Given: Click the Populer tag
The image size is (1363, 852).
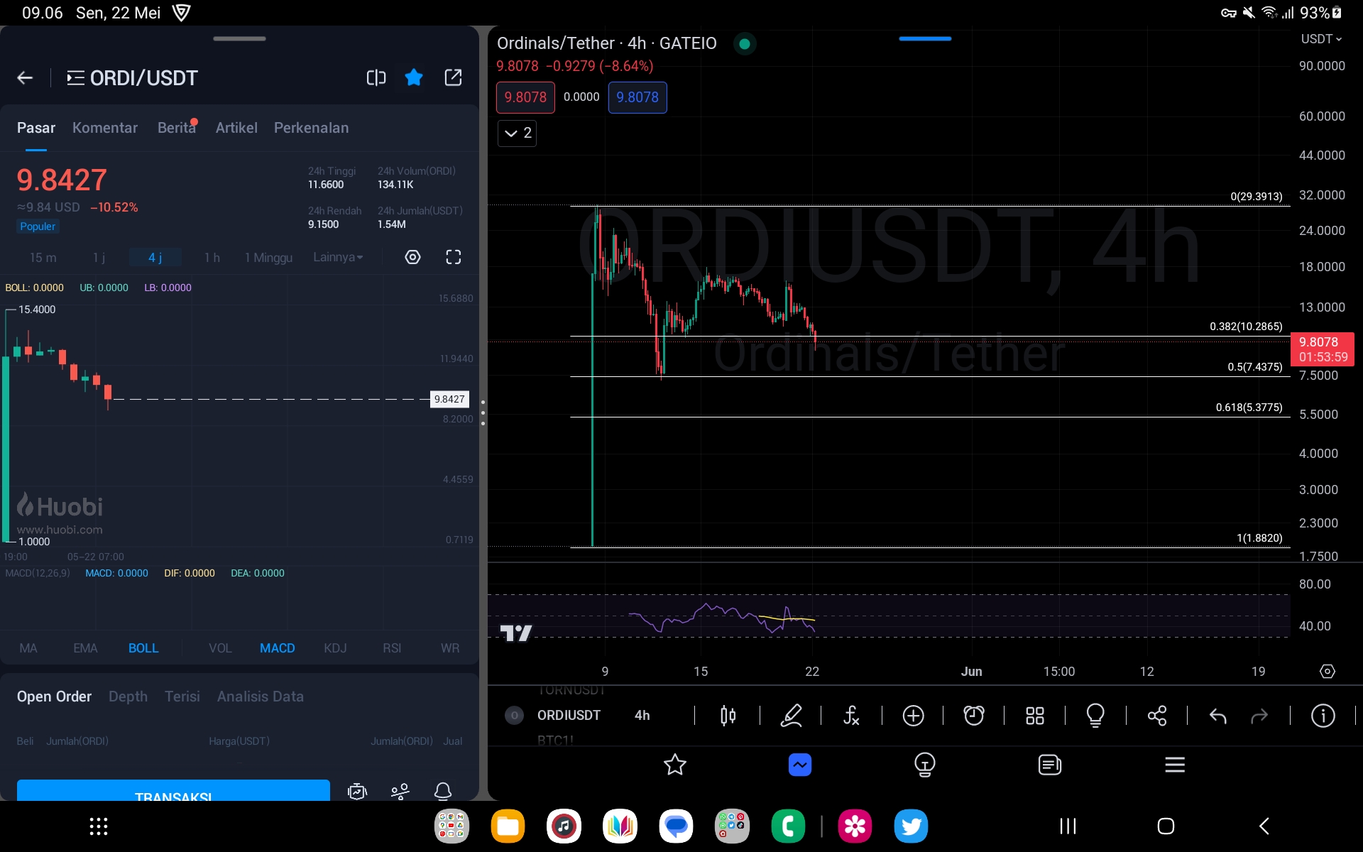Looking at the screenshot, I should (x=38, y=226).
